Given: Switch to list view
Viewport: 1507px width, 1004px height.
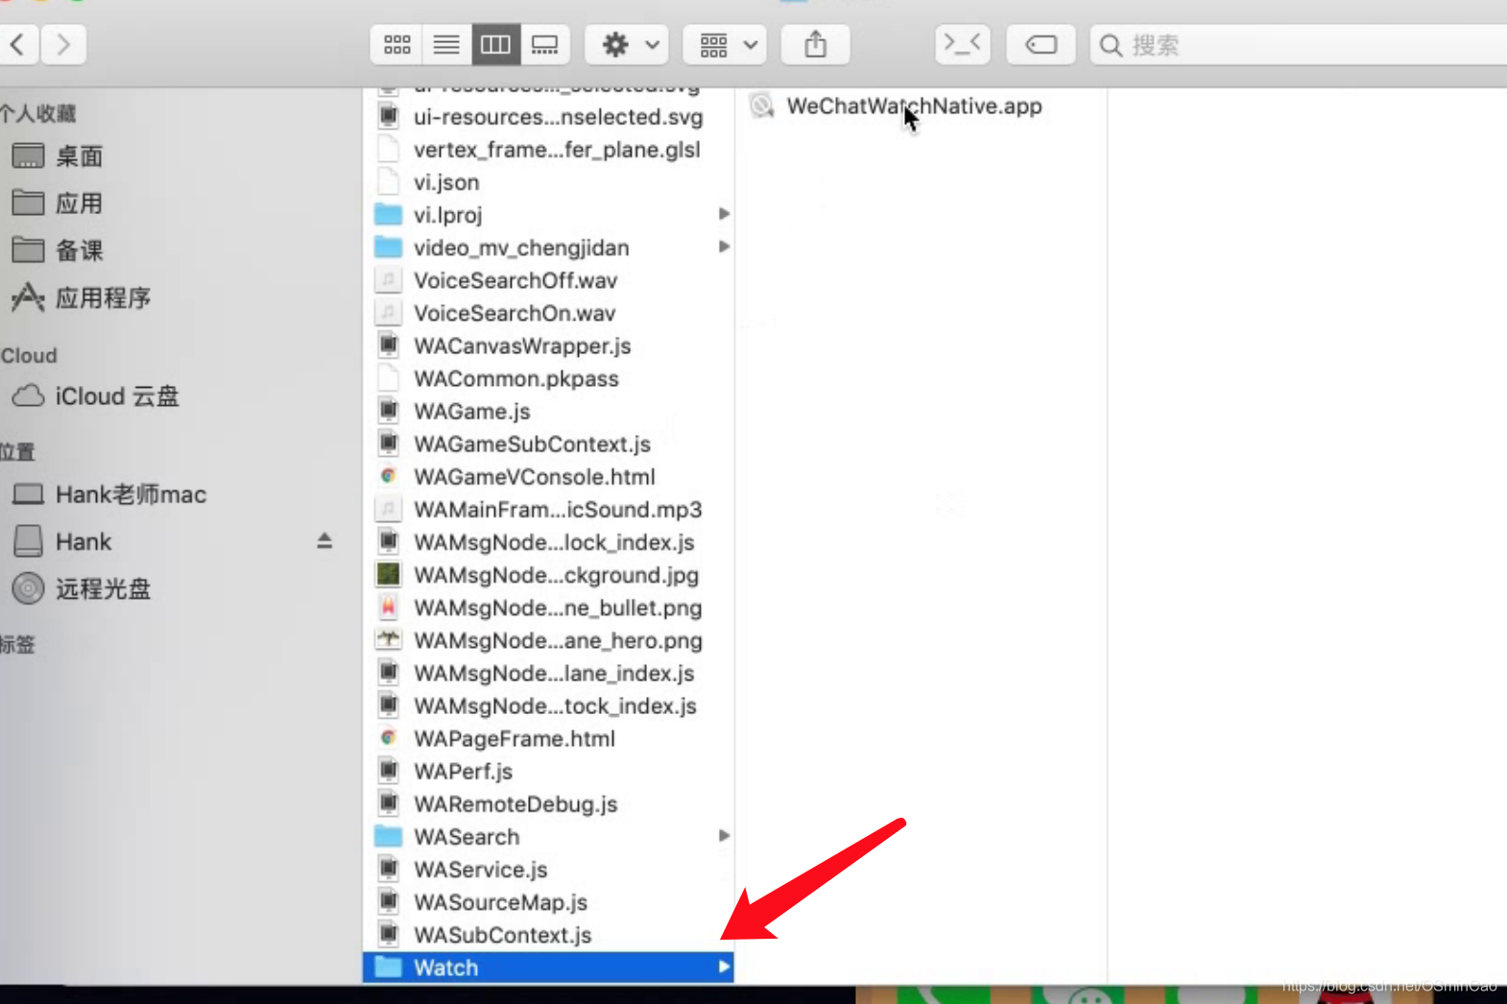Looking at the screenshot, I should (x=446, y=44).
